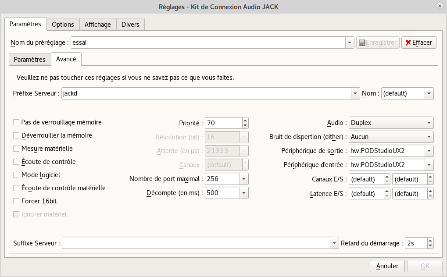Open the Affichage tab
The image size is (447, 277).
click(x=98, y=25)
